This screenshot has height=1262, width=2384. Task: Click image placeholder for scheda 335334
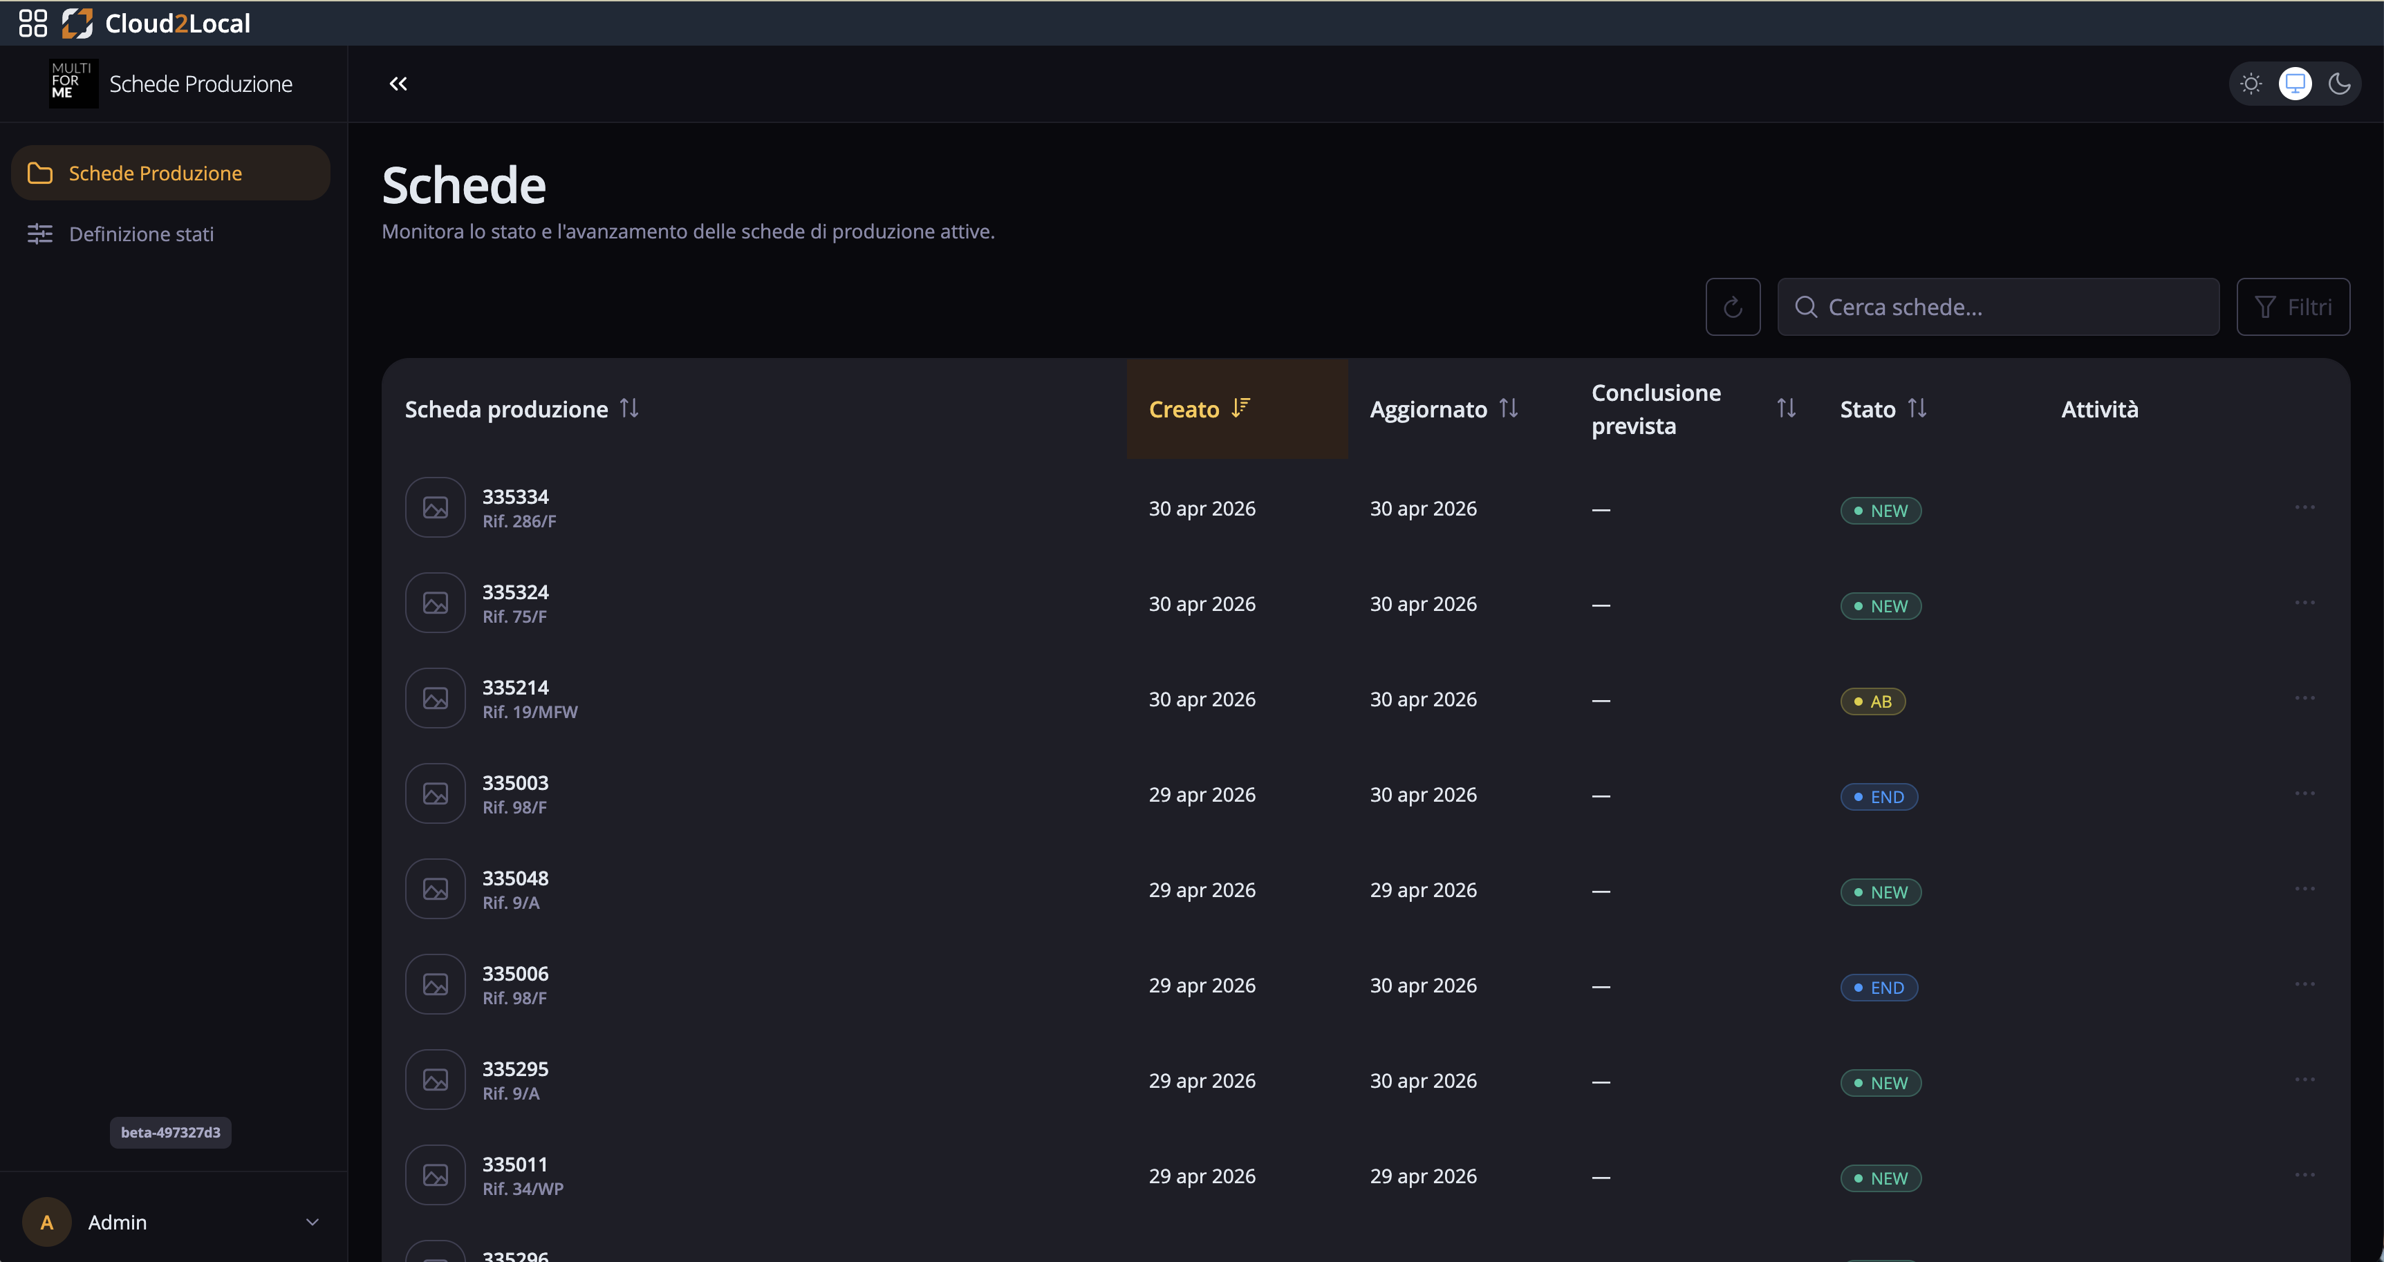[435, 508]
